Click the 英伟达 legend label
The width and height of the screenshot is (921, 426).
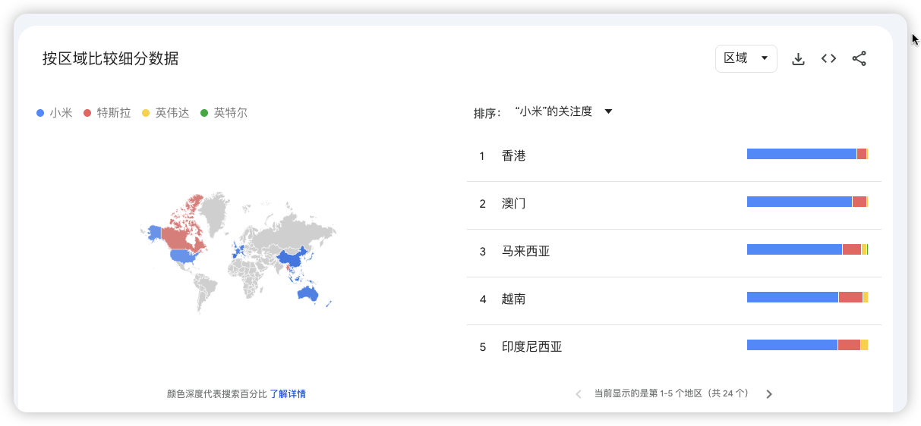[172, 113]
